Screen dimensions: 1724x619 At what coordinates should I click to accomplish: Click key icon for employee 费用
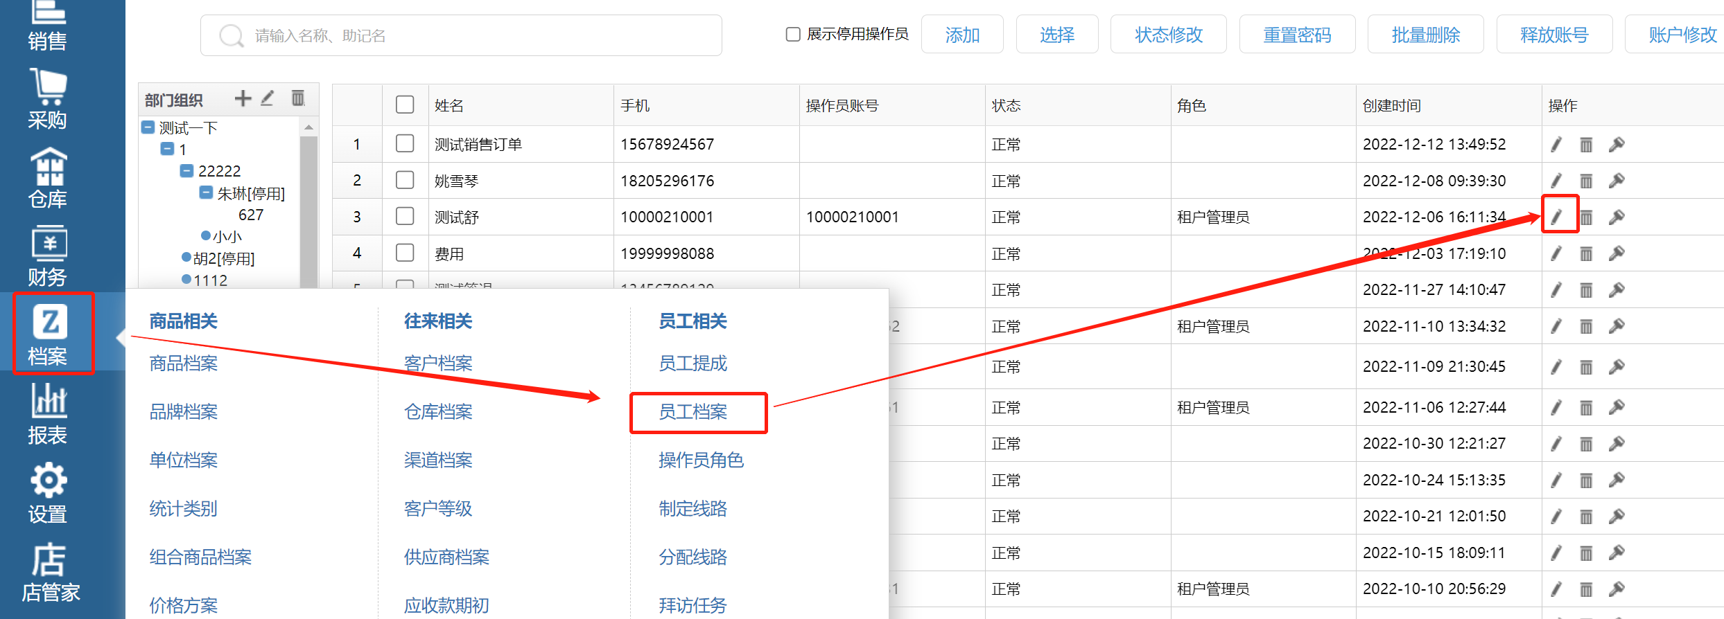[1617, 253]
